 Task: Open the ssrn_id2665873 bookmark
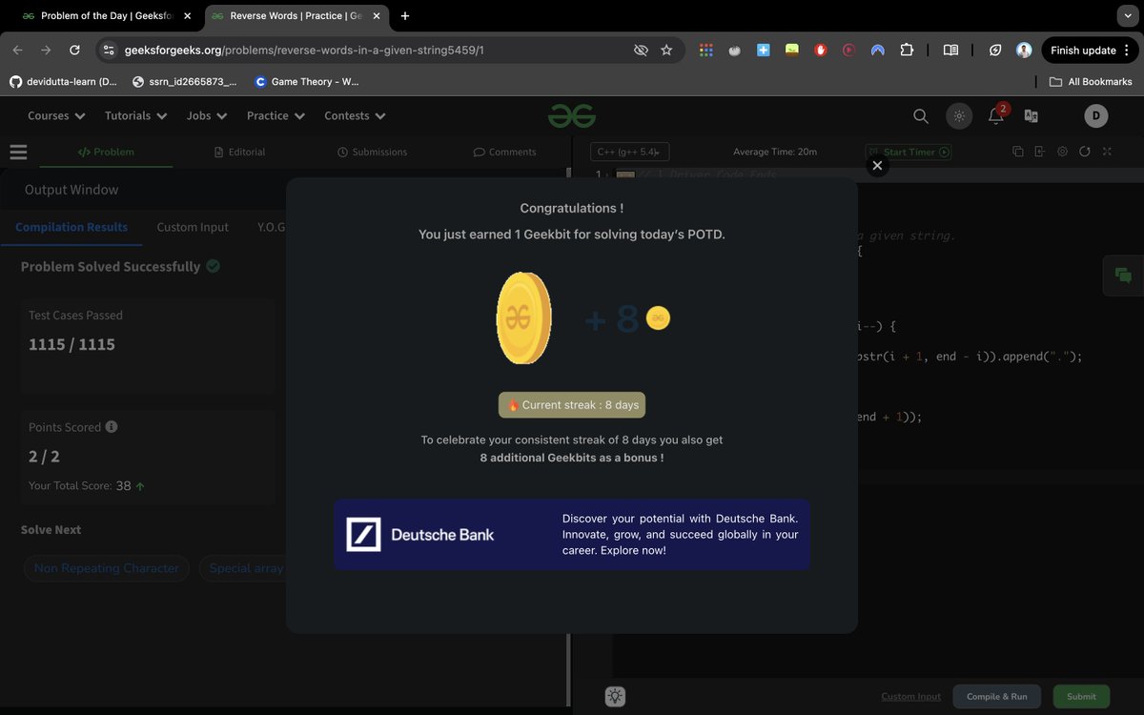(185, 82)
